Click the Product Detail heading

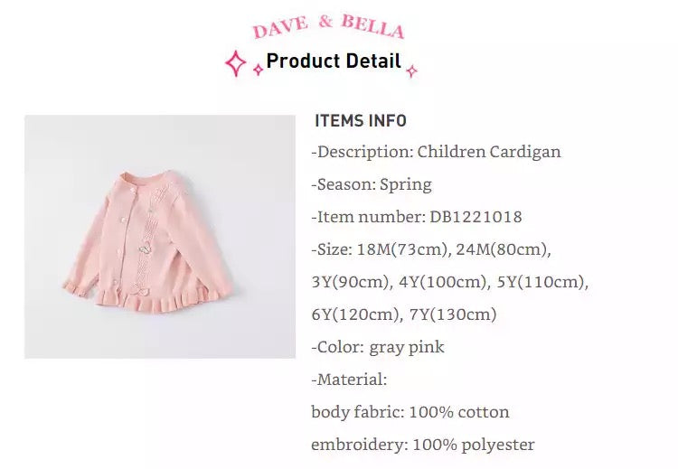point(334,61)
